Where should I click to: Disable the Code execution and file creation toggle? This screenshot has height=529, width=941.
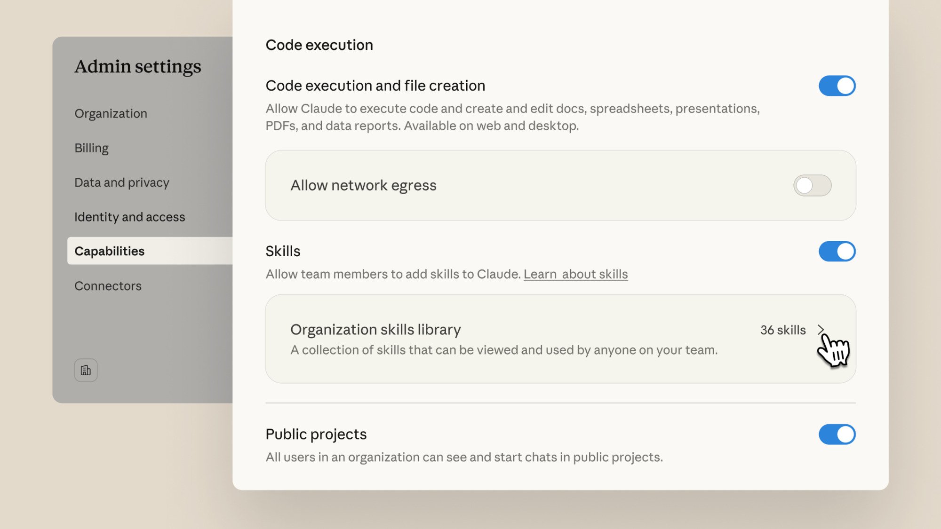tap(837, 86)
